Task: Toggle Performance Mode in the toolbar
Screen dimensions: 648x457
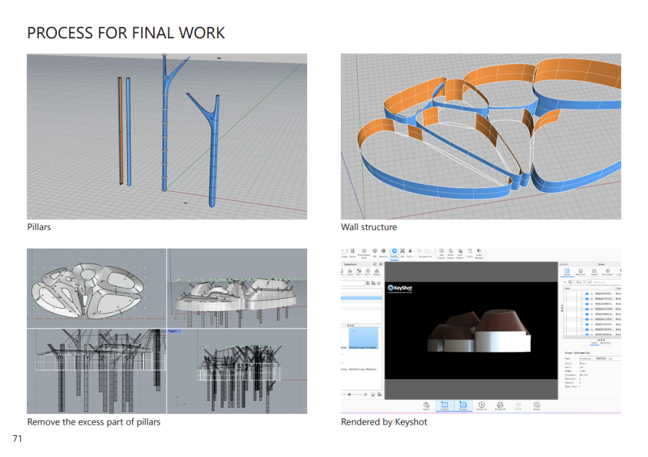Action: (364, 252)
